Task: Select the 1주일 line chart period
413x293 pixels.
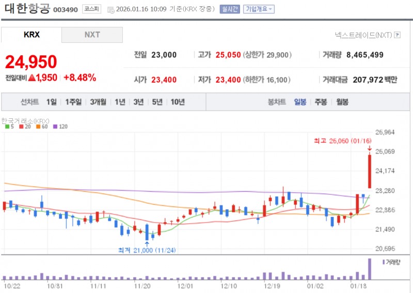Action: (x=73, y=102)
